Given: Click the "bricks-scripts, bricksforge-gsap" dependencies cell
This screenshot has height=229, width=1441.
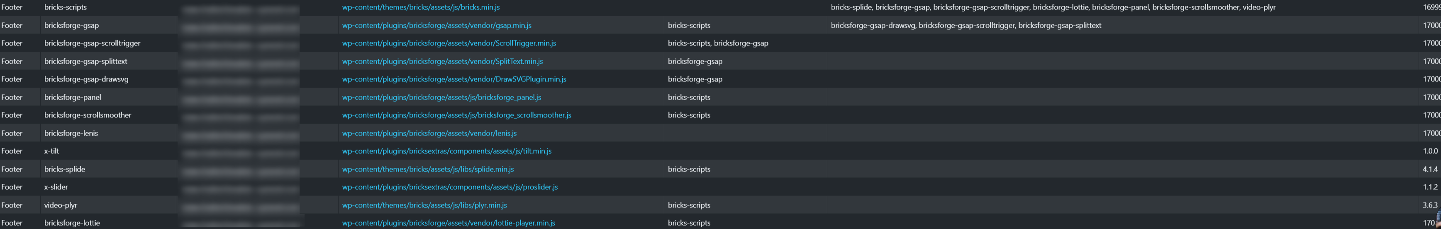Looking at the screenshot, I should pos(718,43).
